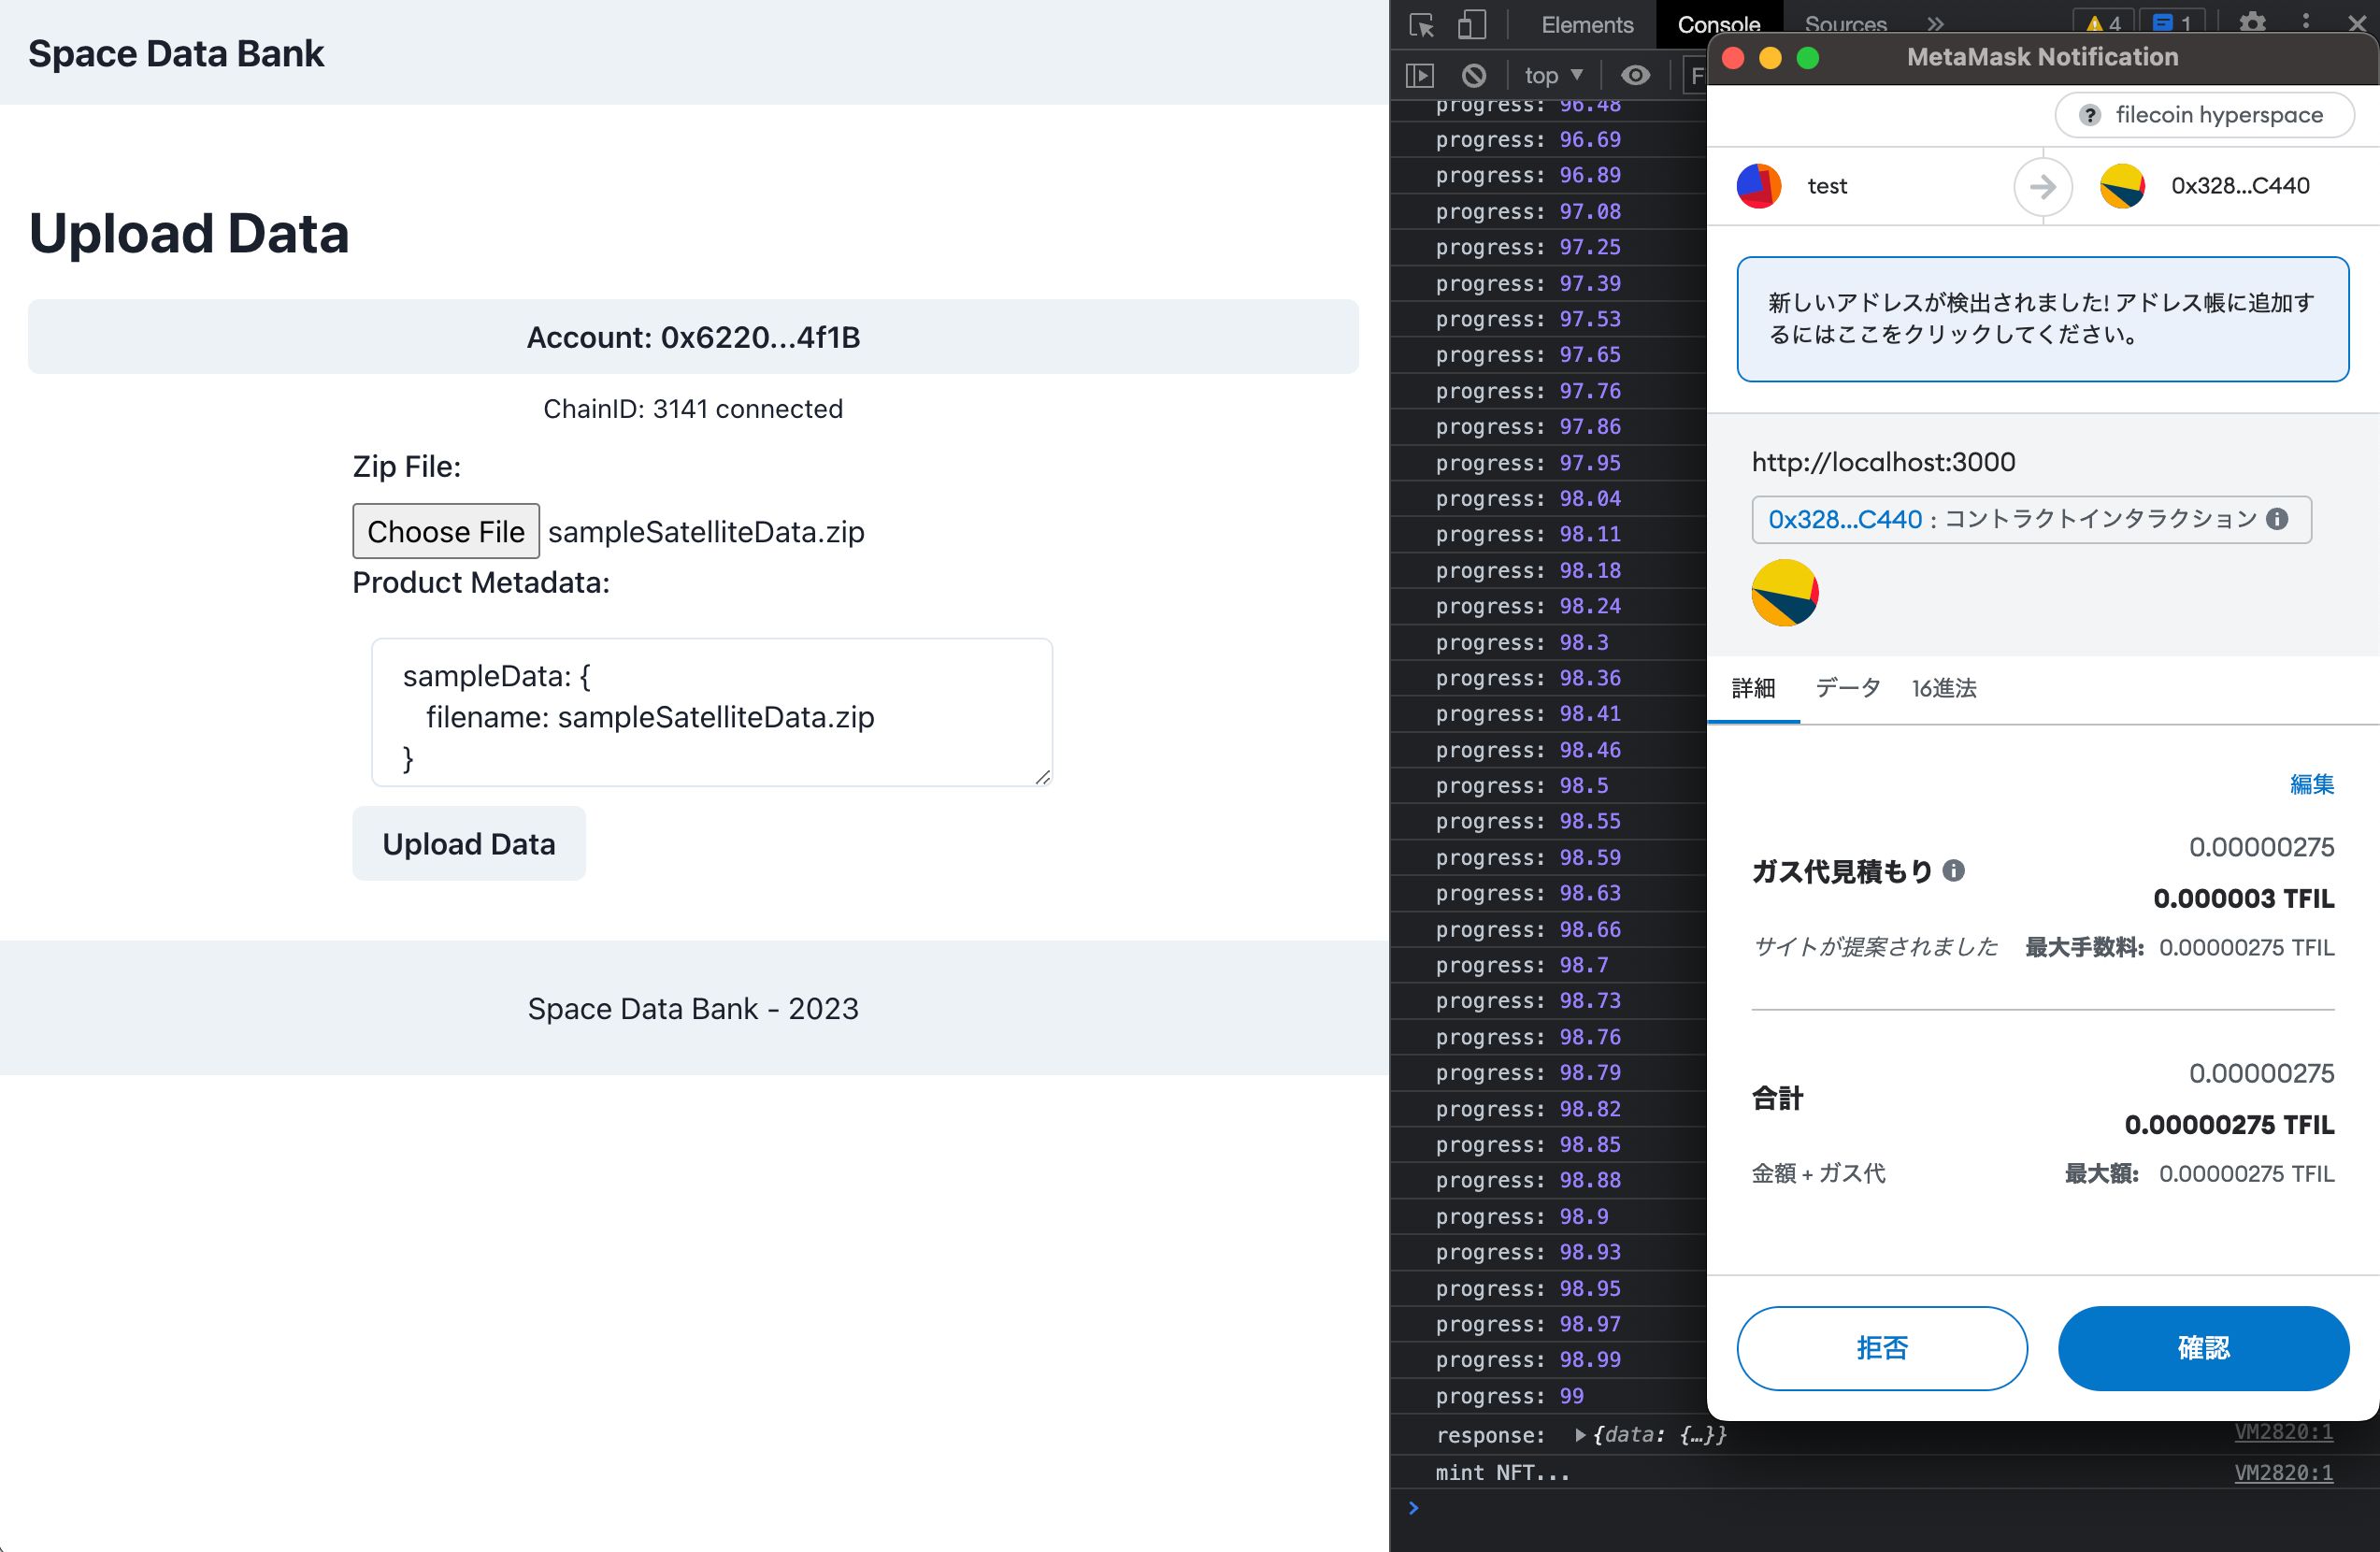Click the http://localhost:3000 origin text
This screenshot has height=1552, width=2380.
1883,462
